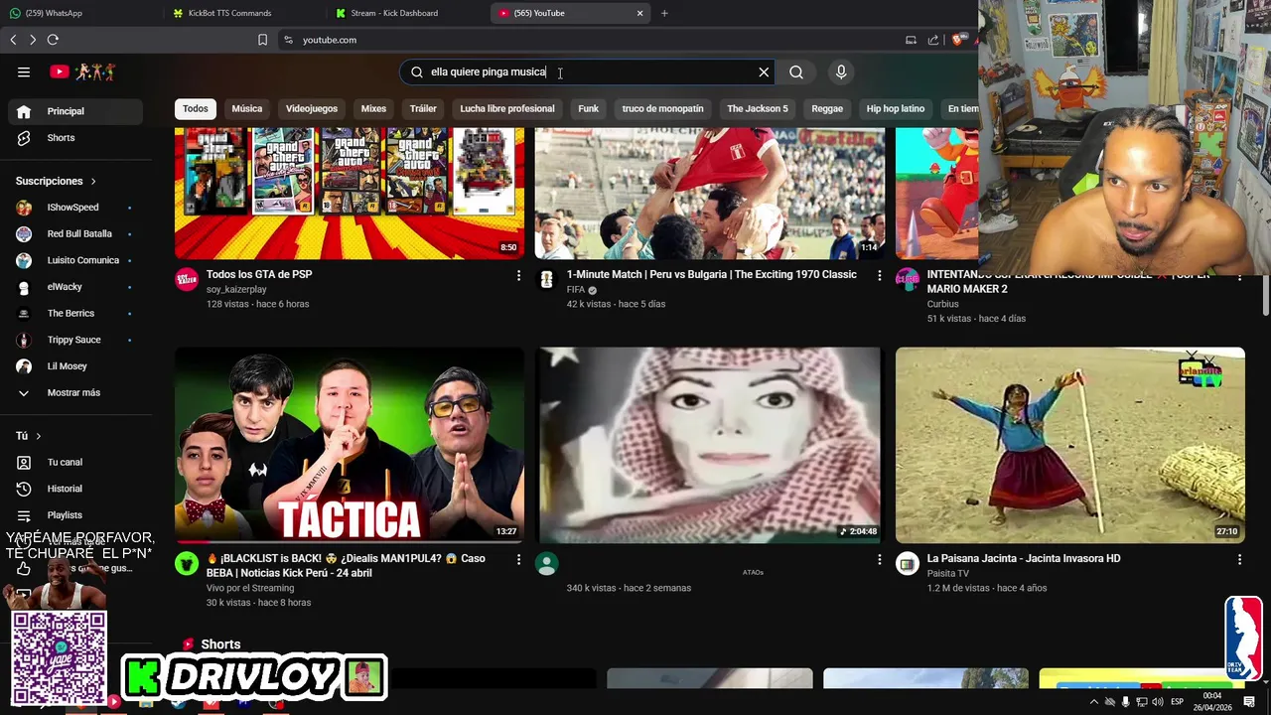Click the ESP language indicator in taskbar
This screenshot has width=1271, height=715.
click(x=1178, y=702)
